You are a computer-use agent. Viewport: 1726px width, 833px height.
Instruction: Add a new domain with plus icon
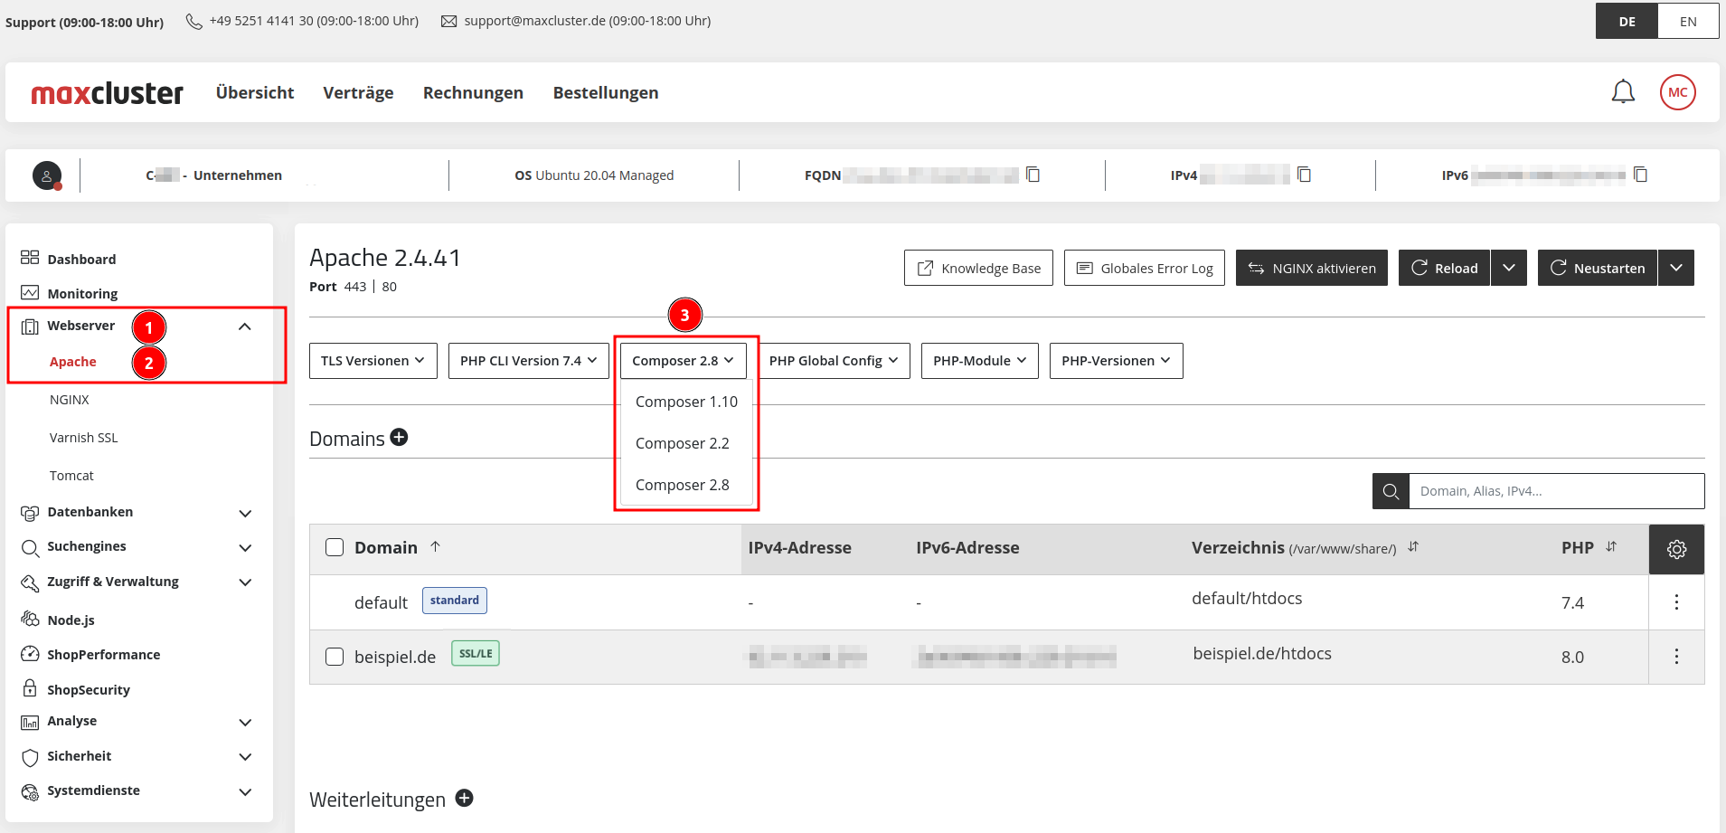[x=399, y=438]
